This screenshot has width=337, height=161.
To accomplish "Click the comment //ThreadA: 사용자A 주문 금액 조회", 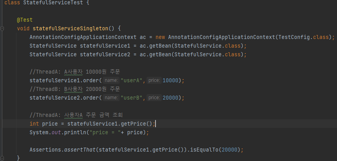I will 76,115.
